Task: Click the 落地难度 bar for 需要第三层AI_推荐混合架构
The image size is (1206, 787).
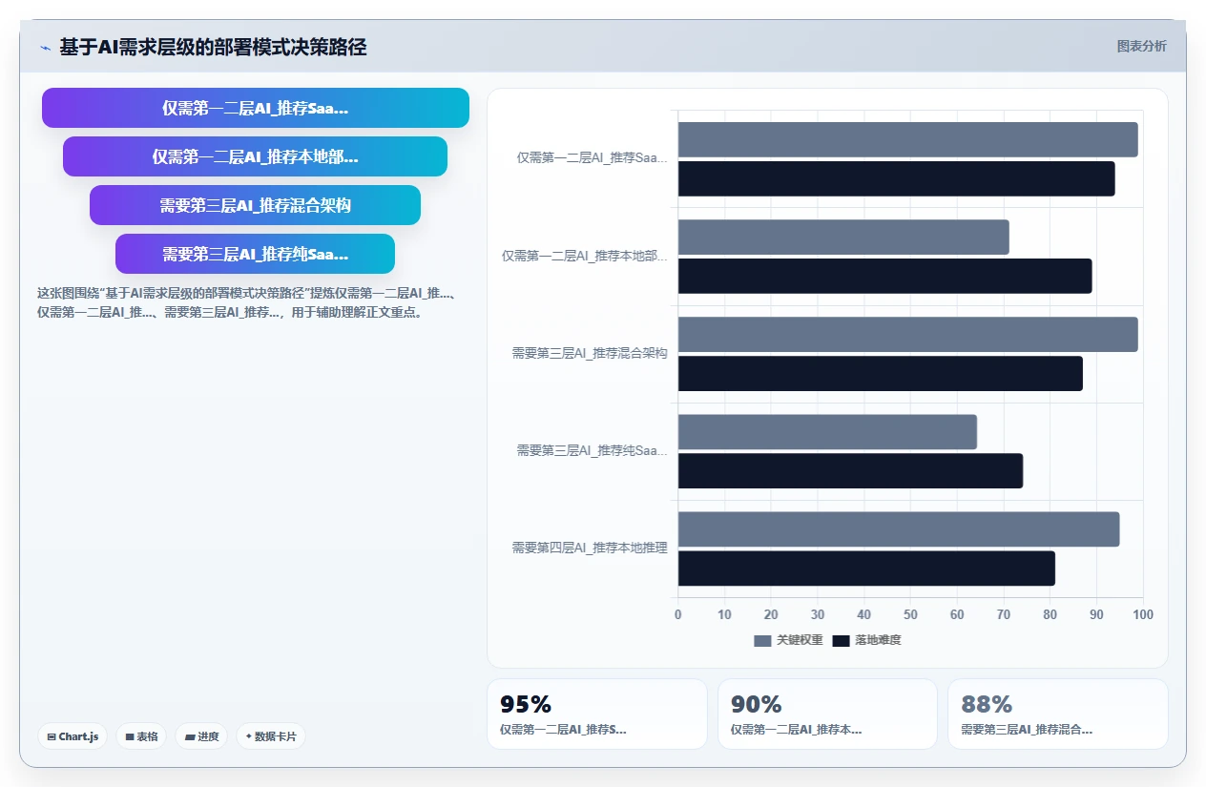Action: 881,373
